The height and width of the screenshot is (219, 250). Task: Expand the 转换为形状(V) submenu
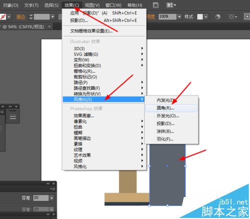pyautogui.click(x=103, y=94)
